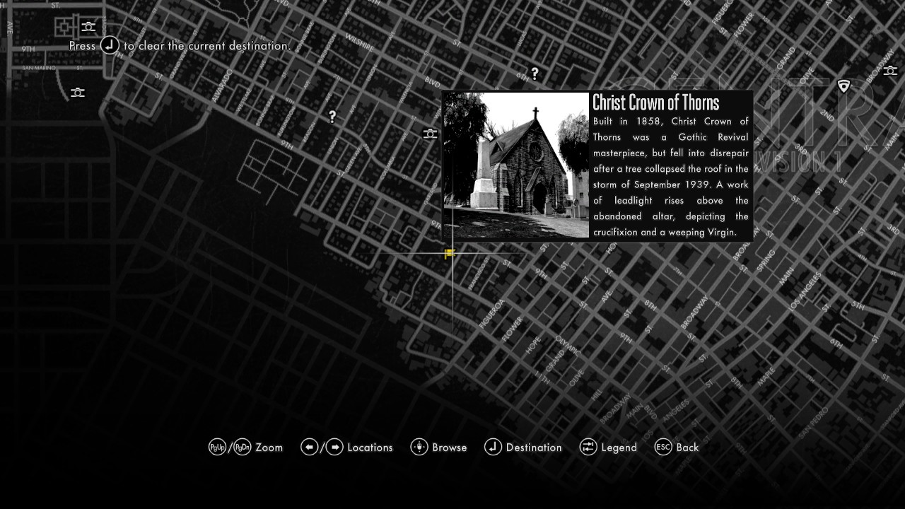Click the church photograph thumbnail
The width and height of the screenshot is (905, 509).
(x=516, y=165)
